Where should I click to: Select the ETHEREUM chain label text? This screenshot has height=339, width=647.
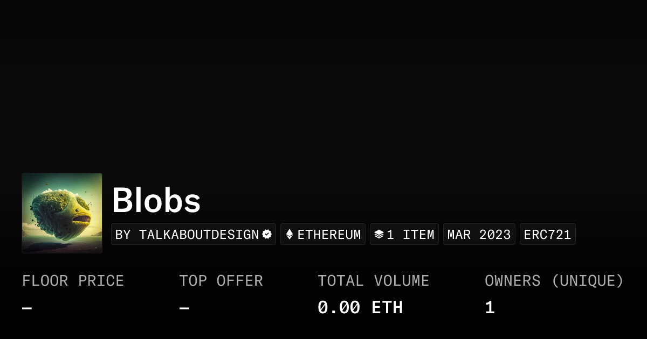tap(329, 235)
